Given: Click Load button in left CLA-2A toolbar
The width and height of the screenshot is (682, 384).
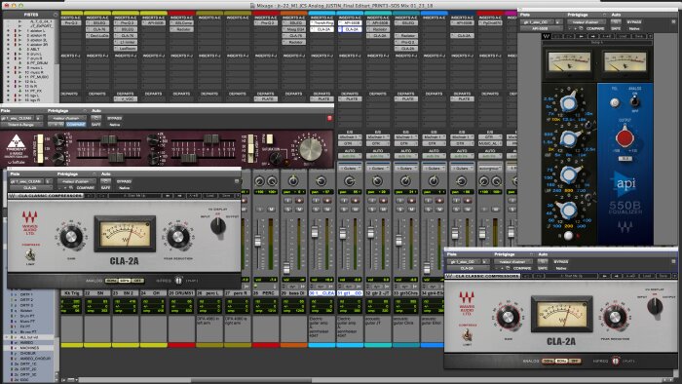Looking at the screenshot, I should pyautogui.click(x=210, y=196).
